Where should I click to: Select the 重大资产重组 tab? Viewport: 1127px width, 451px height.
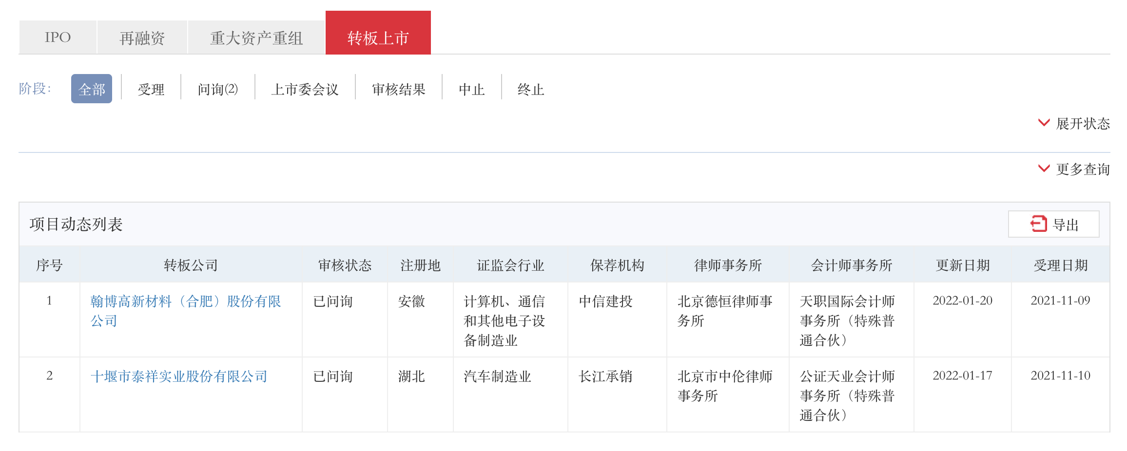[256, 38]
